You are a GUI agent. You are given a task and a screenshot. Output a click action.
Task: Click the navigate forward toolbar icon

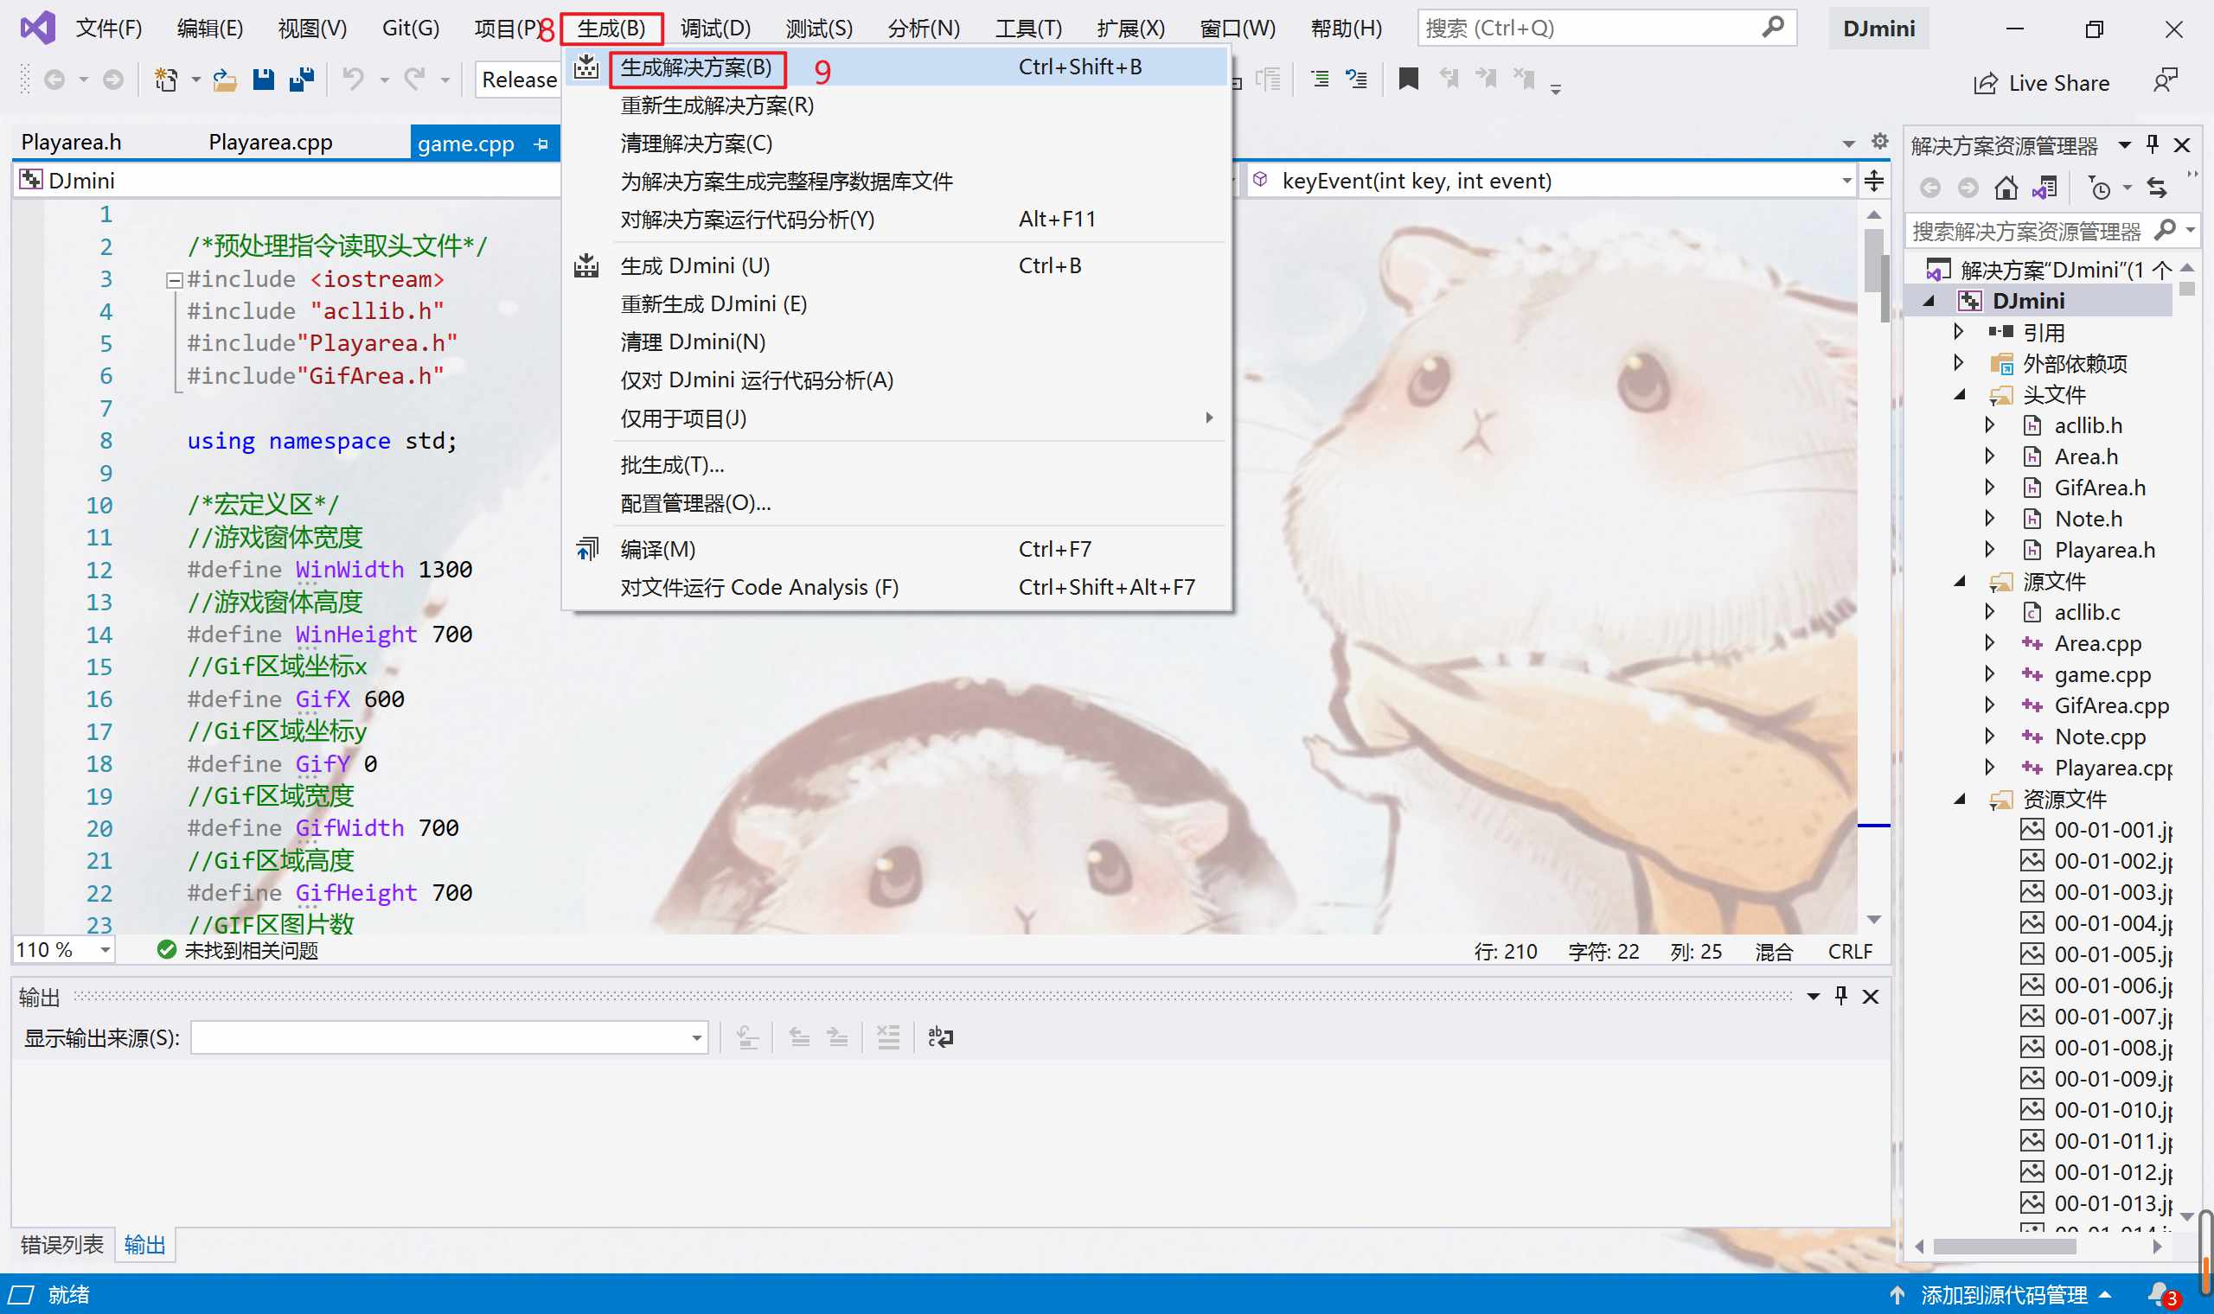[112, 80]
